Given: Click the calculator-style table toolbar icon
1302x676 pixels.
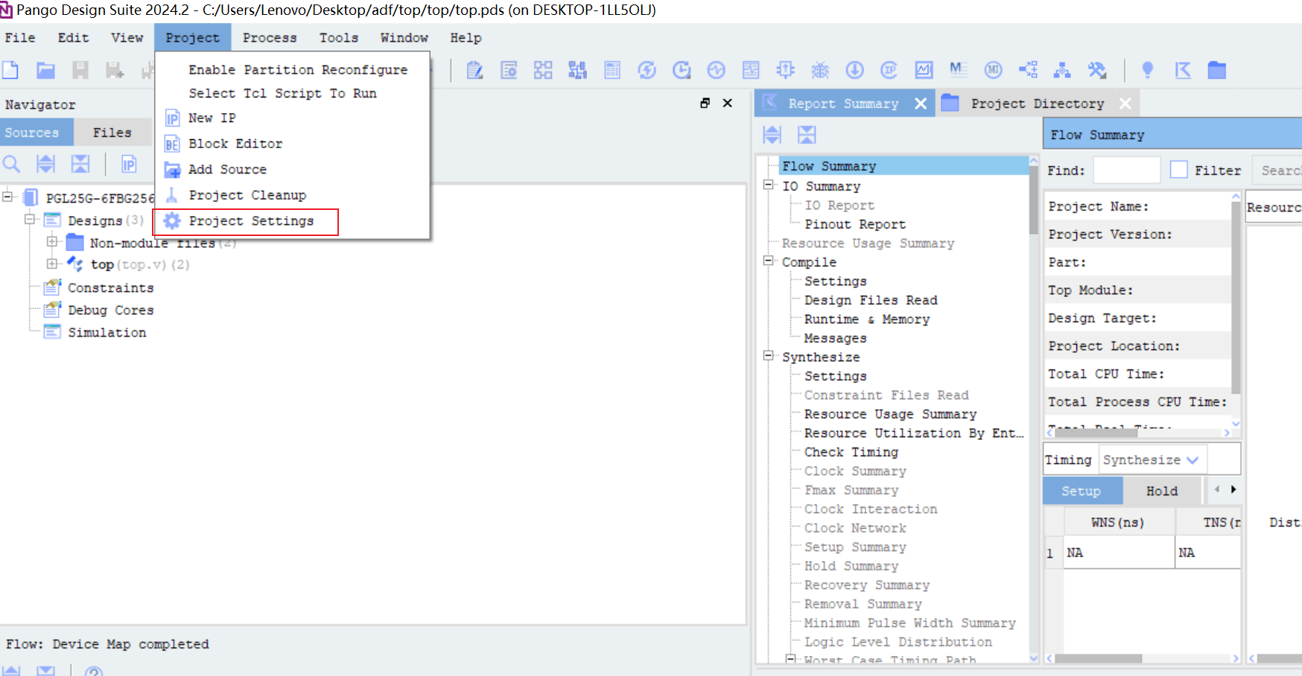Looking at the screenshot, I should point(612,70).
